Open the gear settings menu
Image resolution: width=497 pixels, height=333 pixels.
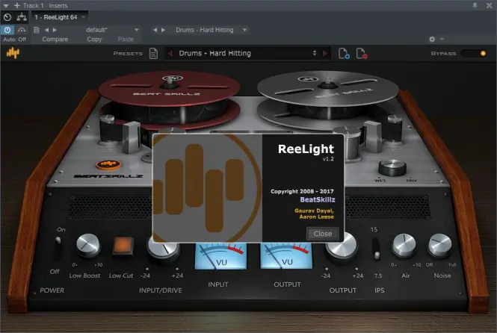432,40
